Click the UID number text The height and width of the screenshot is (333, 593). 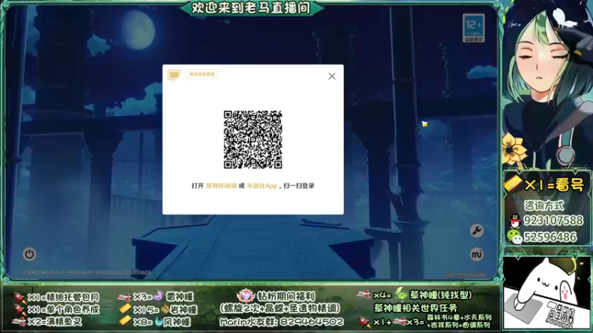pyautogui.click(x=465, y=275)
